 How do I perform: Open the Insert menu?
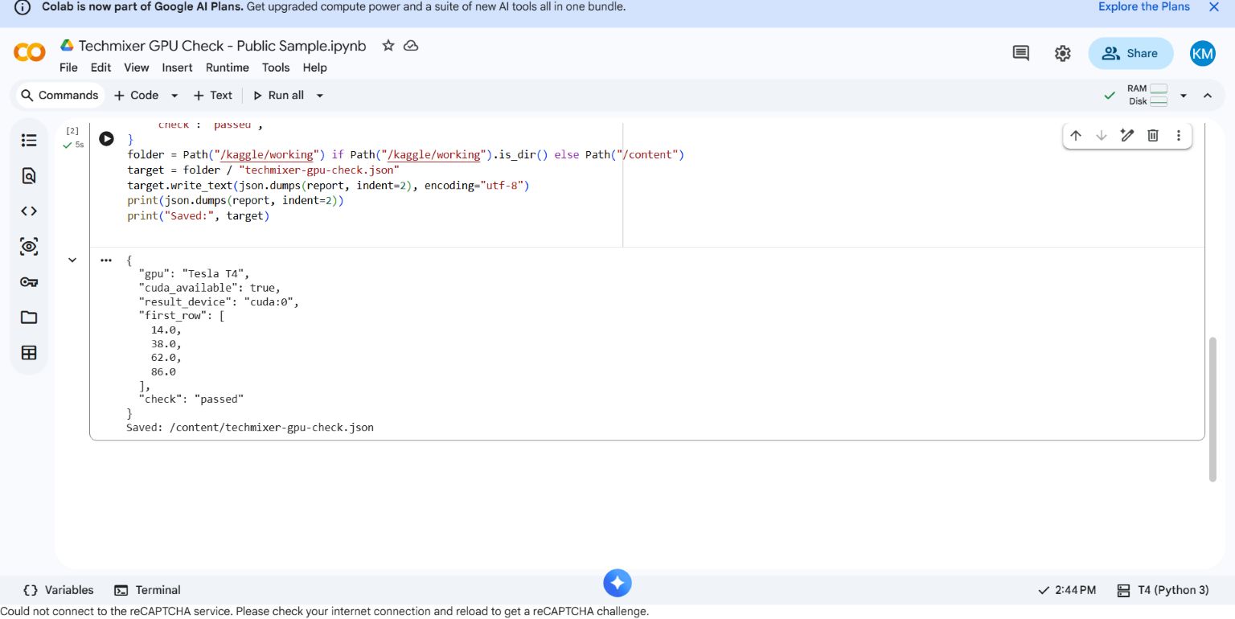177,68
